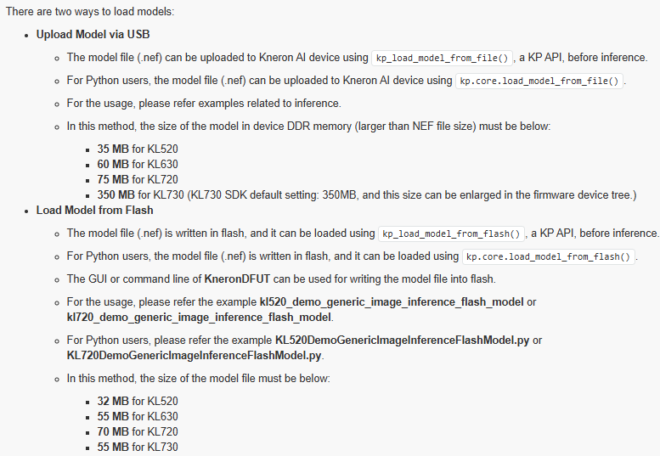The width and height of the screenshot is (660, 456).
Task: Click the "70 MB for KL720" list item
Action: point(138,431)
